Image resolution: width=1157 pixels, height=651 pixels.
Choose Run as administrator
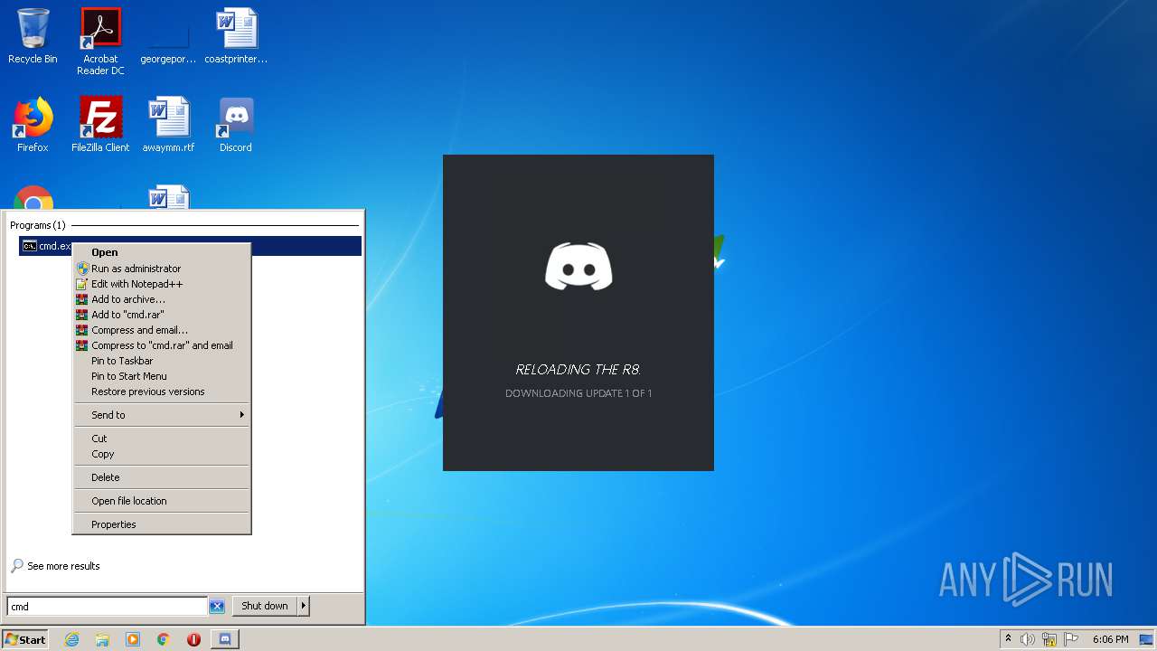tap(162, 269)
